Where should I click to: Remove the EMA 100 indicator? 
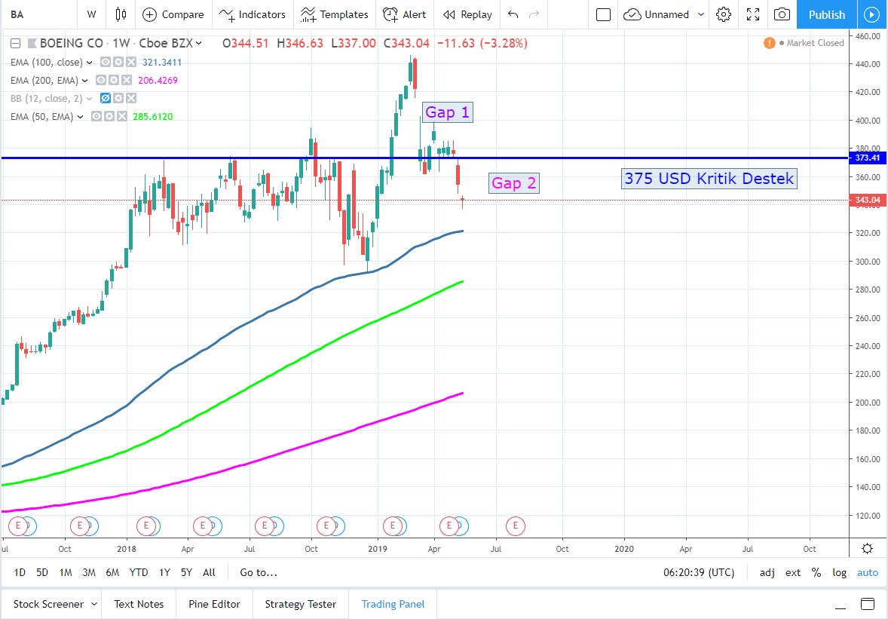coord(131,63)
